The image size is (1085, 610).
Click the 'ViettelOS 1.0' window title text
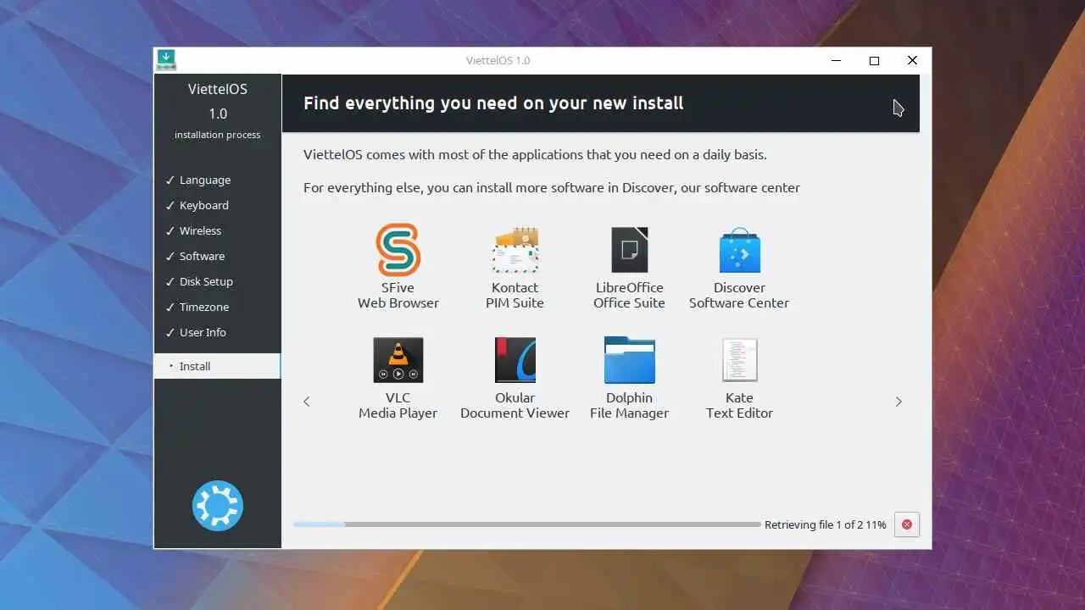point(498,60)
